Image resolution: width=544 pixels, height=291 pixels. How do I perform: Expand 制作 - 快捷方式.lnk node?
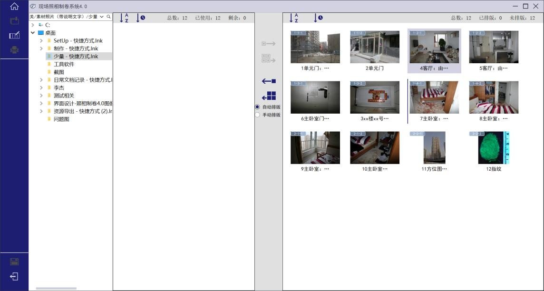pos(41,48)
